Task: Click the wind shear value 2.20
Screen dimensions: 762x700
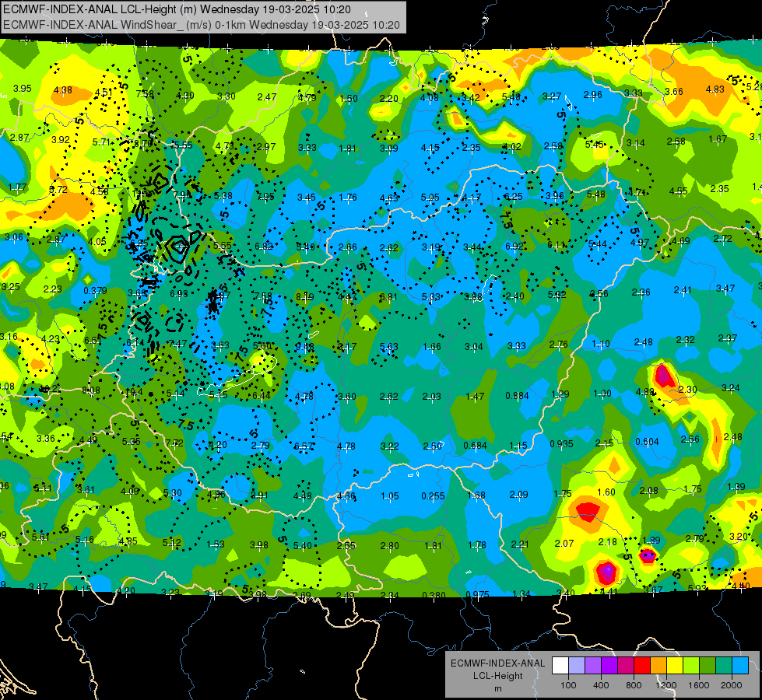Action: point(388,99)
